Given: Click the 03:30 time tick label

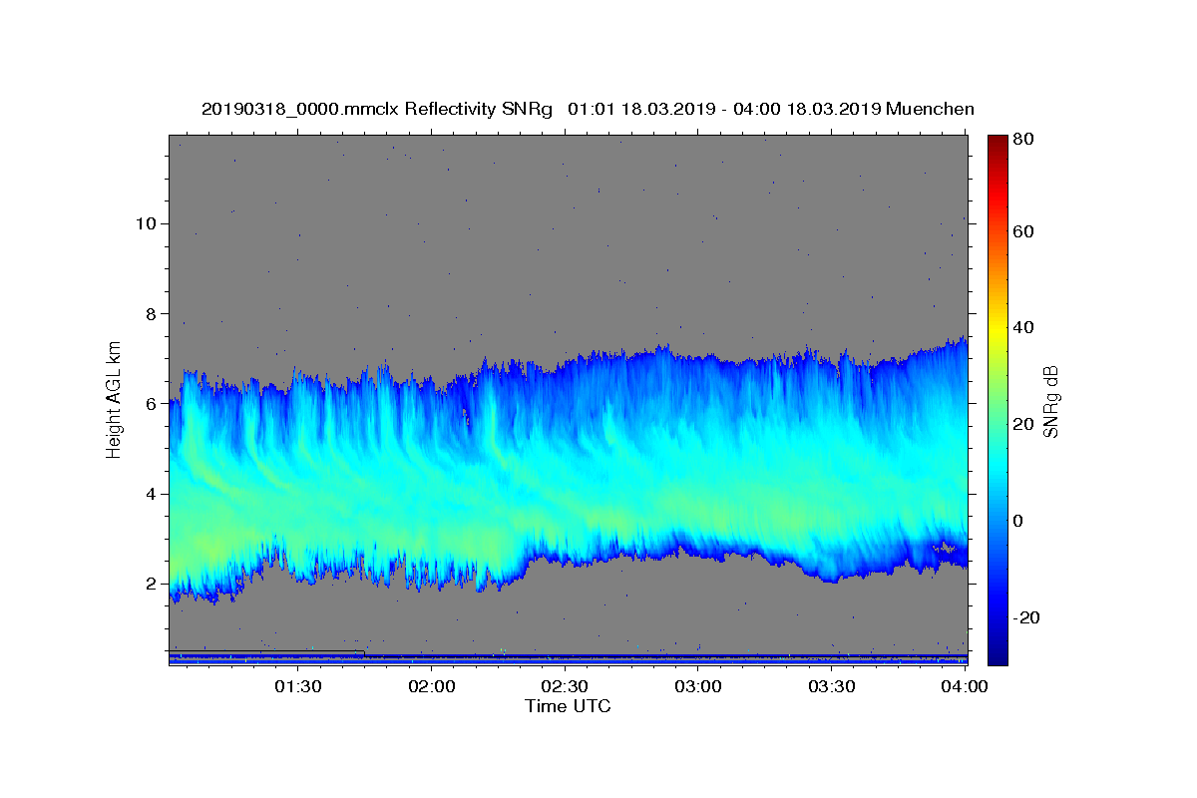Looking at the screenshot, I should [832, 686].
